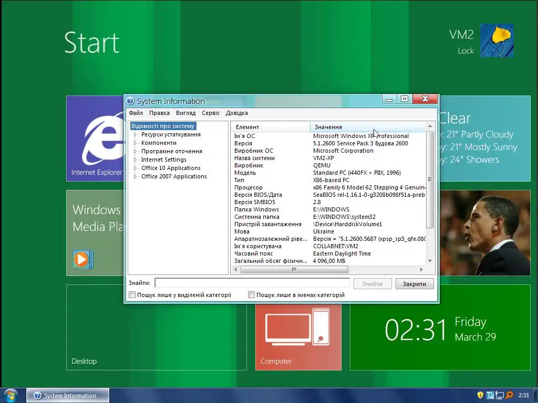538x403 pixels.
Task: Sort by the Значення column header
Action: coord(367,127)
